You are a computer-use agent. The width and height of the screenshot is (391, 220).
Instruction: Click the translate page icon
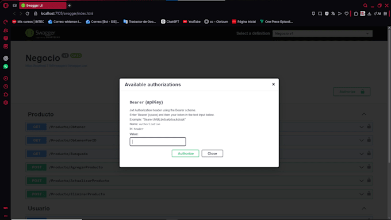pos(333,13)
